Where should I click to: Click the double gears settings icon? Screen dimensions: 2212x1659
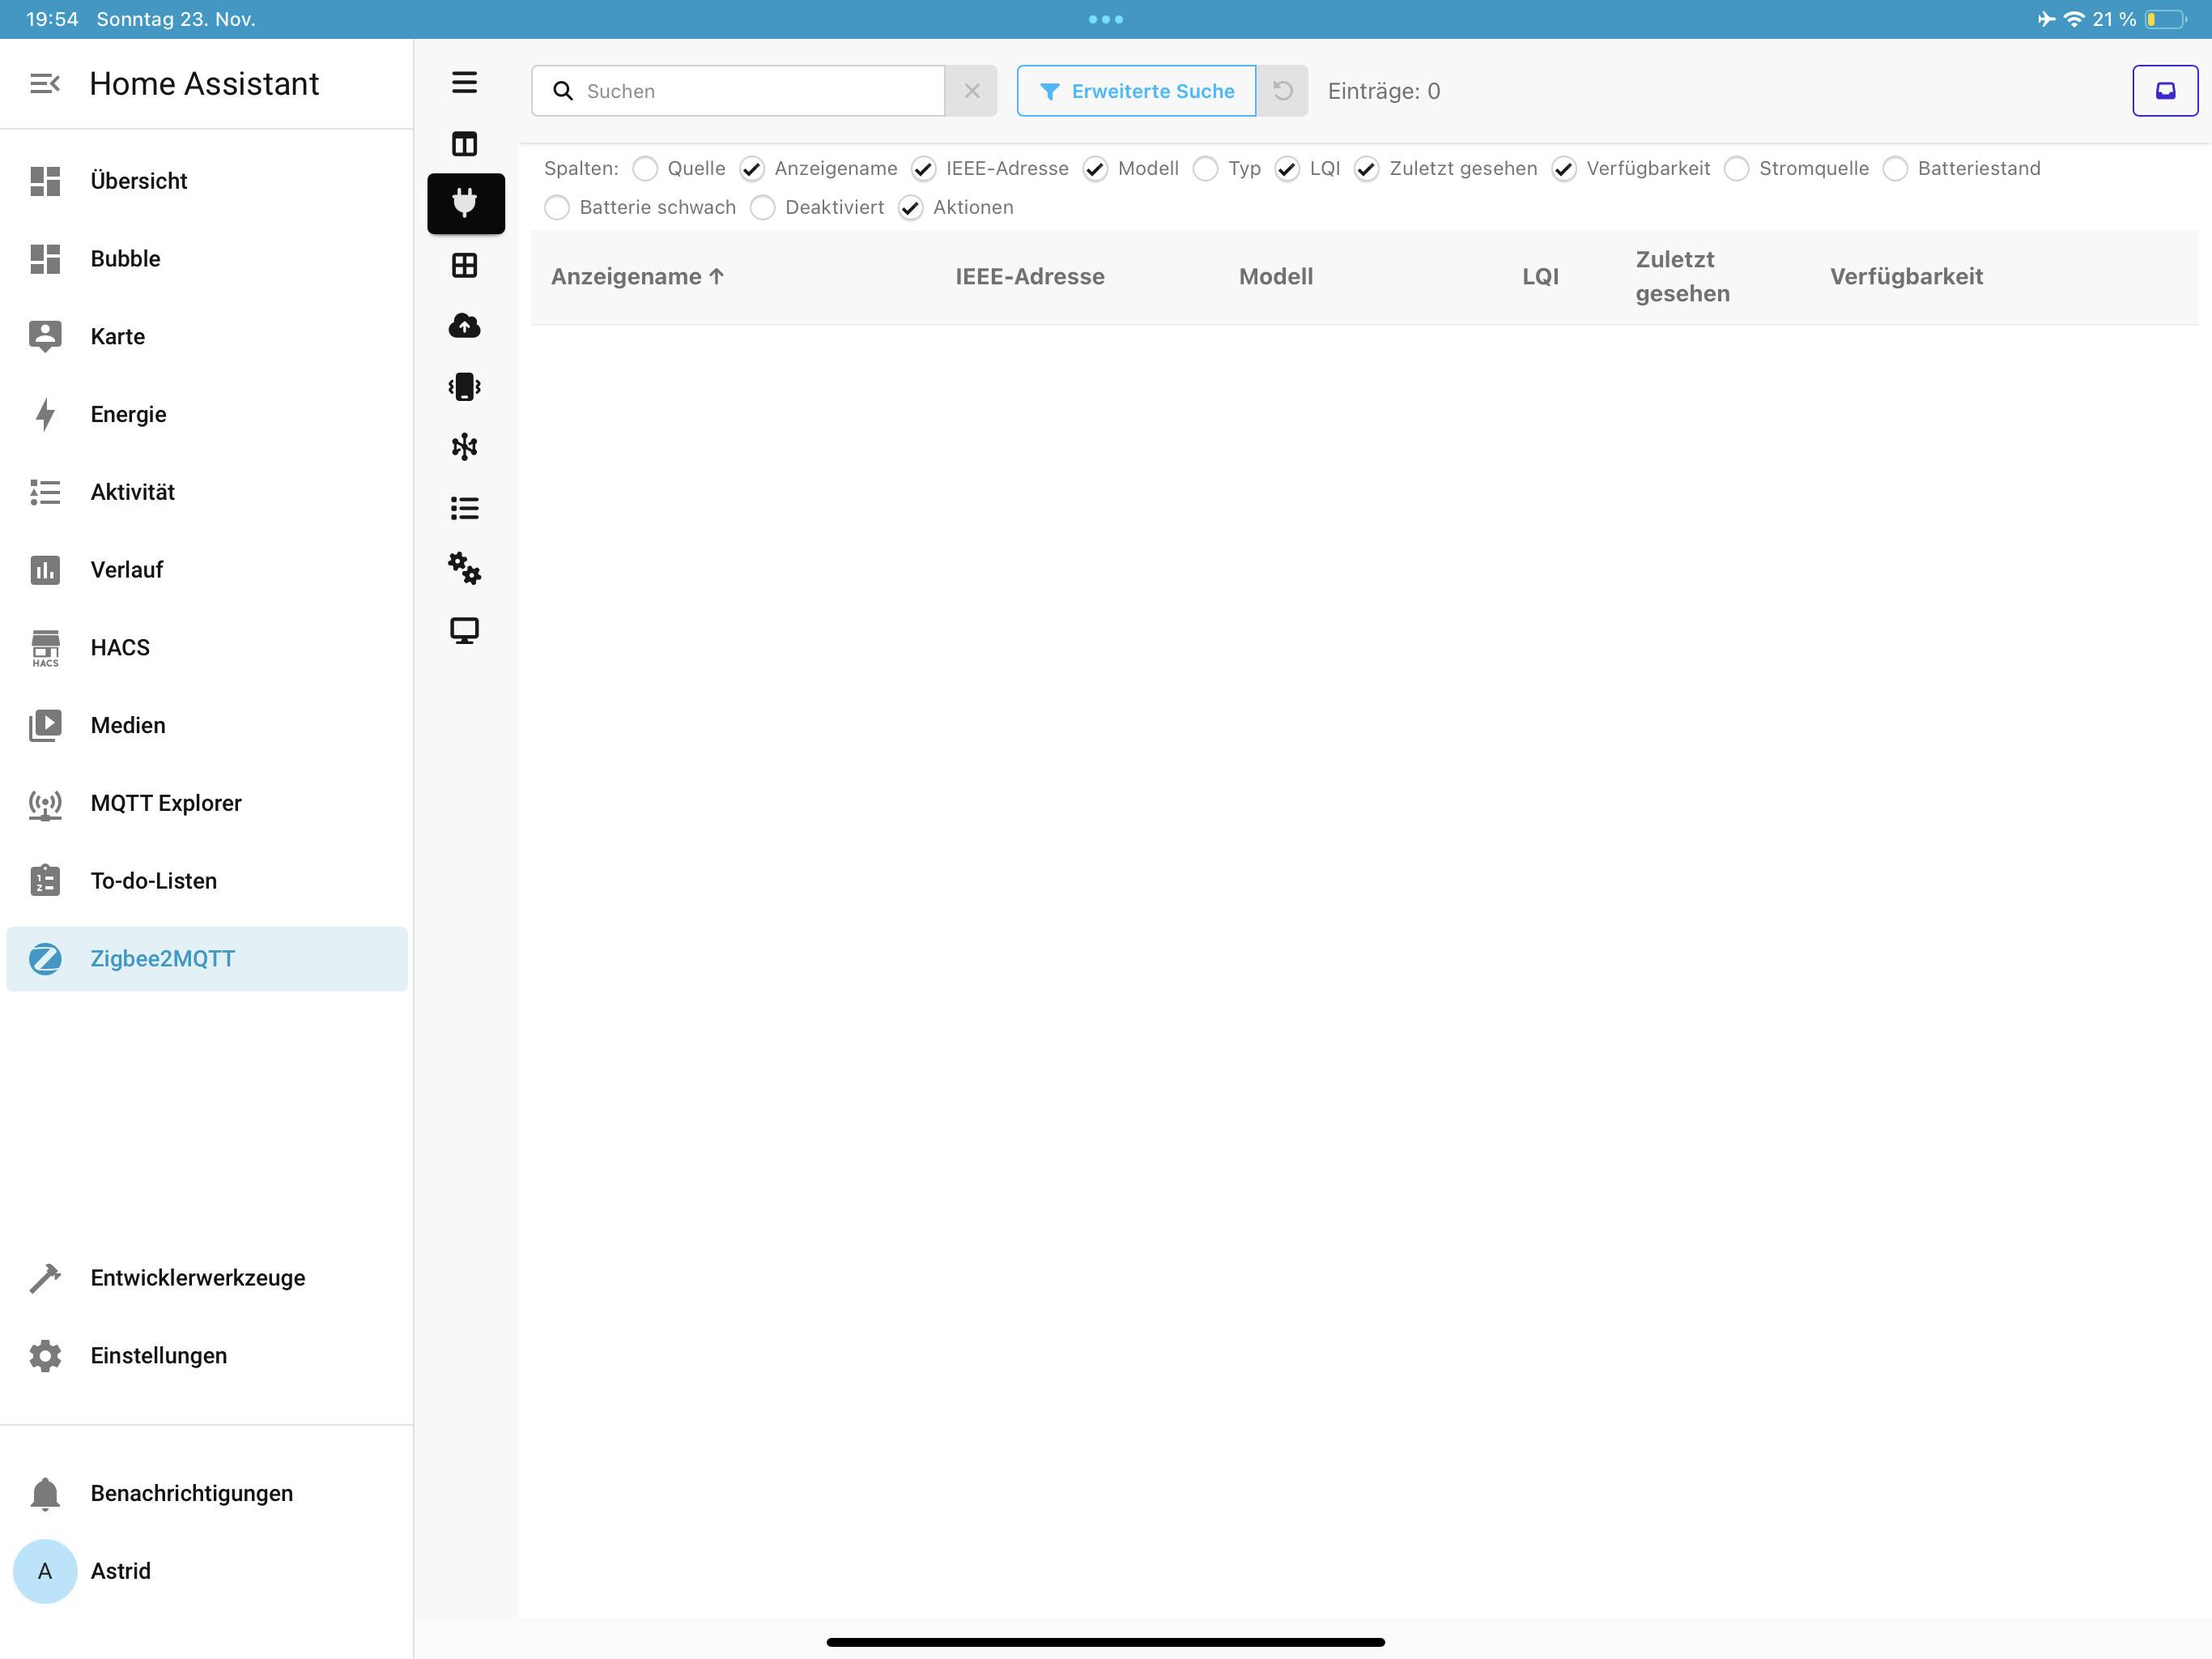click(464, 569)
